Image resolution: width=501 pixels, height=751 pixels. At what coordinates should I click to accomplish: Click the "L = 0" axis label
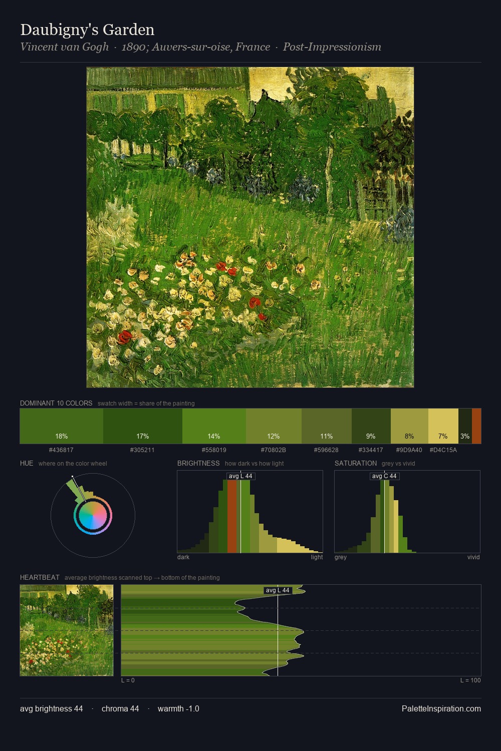coord(128,680)
